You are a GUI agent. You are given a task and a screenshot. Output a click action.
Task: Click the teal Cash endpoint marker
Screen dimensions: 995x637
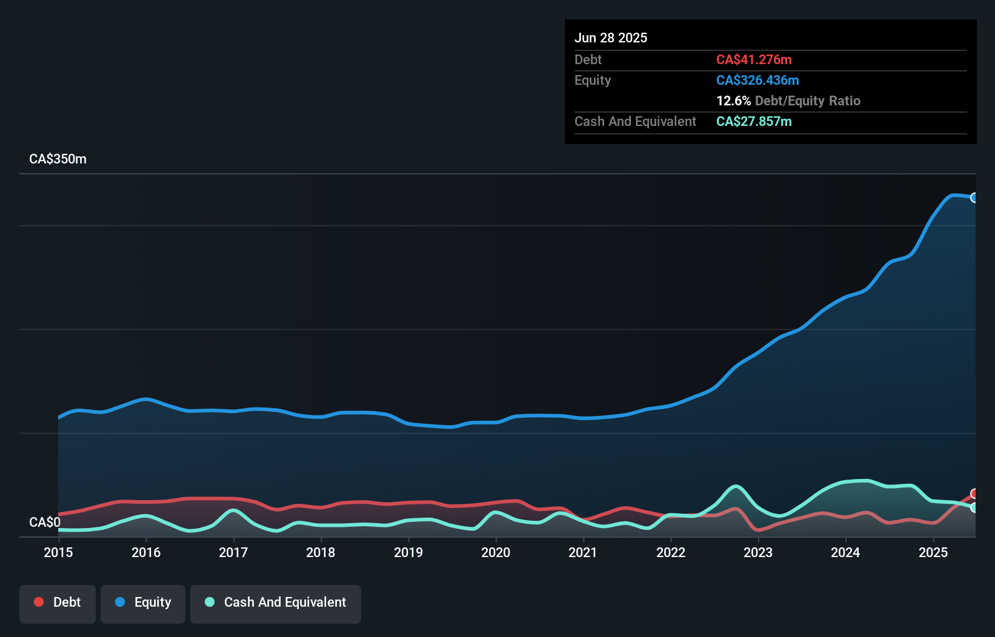point(974,507)
